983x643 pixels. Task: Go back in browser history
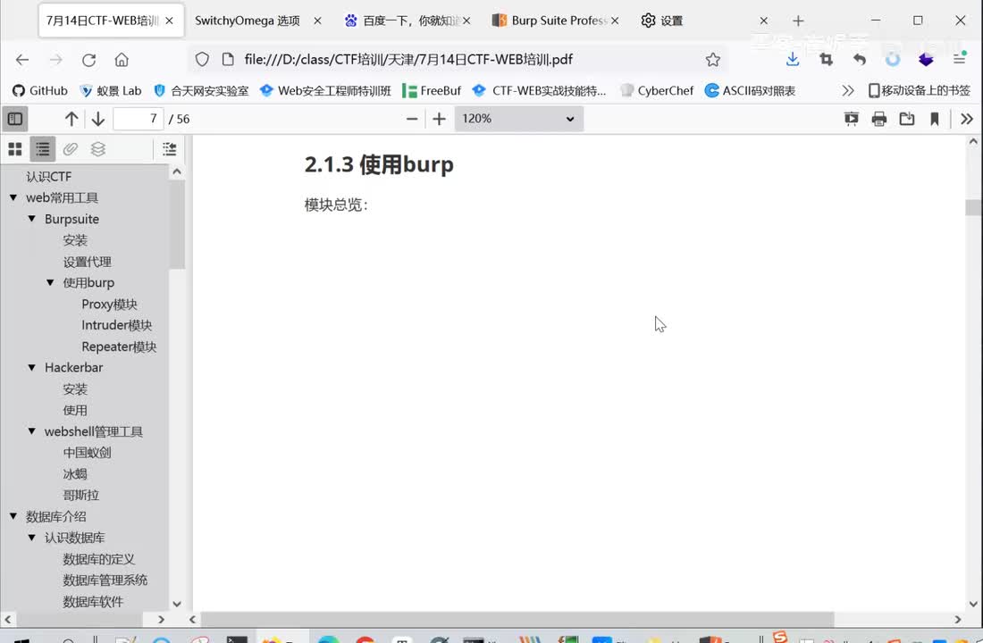pyautogui.click(x=22, y=60)
